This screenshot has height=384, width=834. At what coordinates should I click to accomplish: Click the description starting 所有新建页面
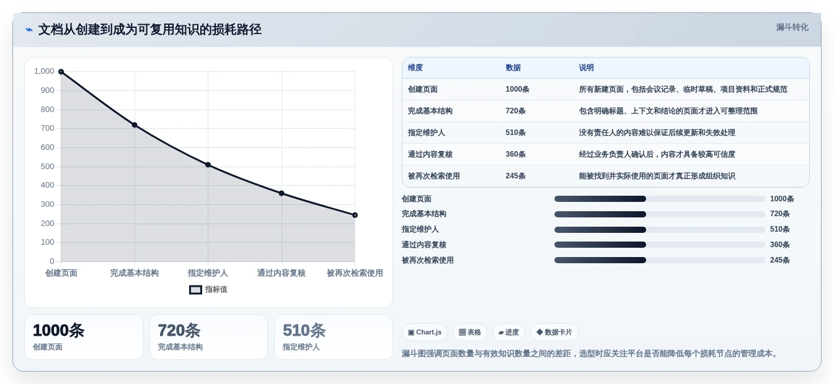[683, 89]
